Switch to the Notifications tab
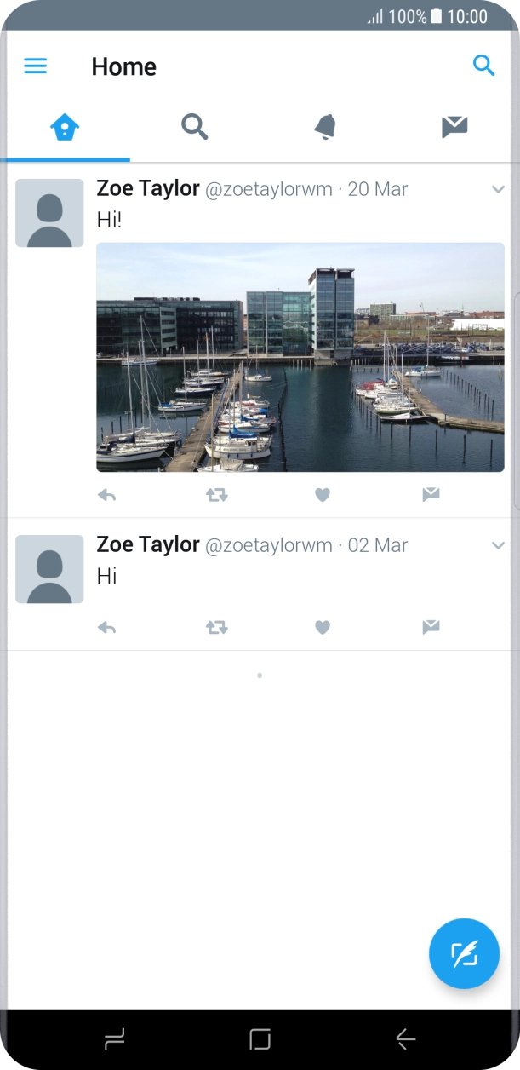Viewport: 520px width, 1070px height. pyautogui.click(x=324, y=125)
